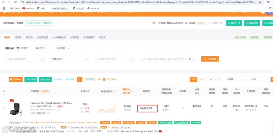Click the upload icon in the seller field
273x135 pixels.
click(x=132, y=59)
